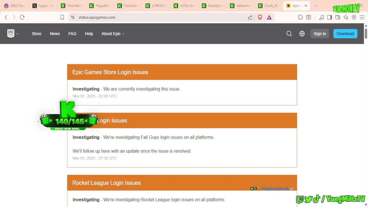Click 'We are currently investigating this issue' text
The width and height of the screenshot is (368, 207).
click(141, 89)
